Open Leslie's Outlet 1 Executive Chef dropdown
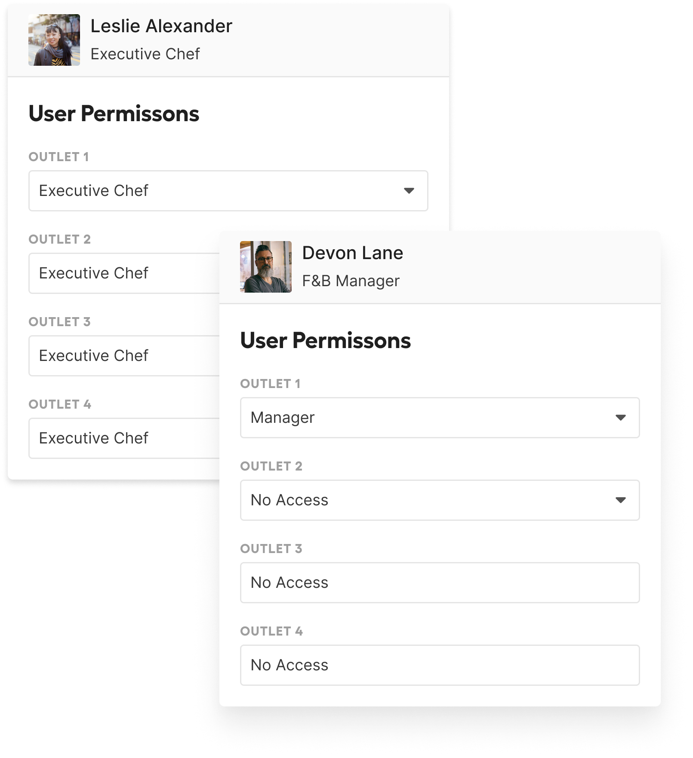Screen dimensions: 693x758 pos(228,191)
